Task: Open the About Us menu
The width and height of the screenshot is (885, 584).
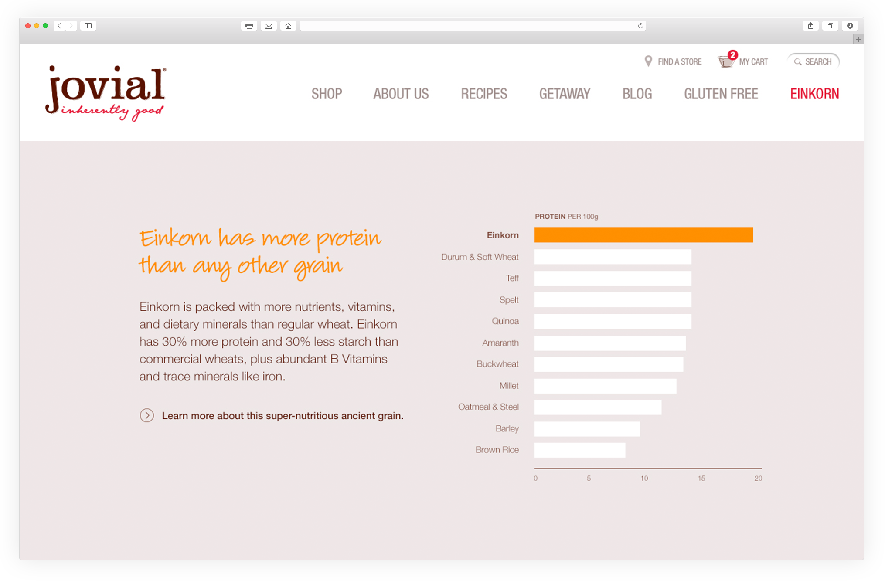Action: tap(401, 94)
